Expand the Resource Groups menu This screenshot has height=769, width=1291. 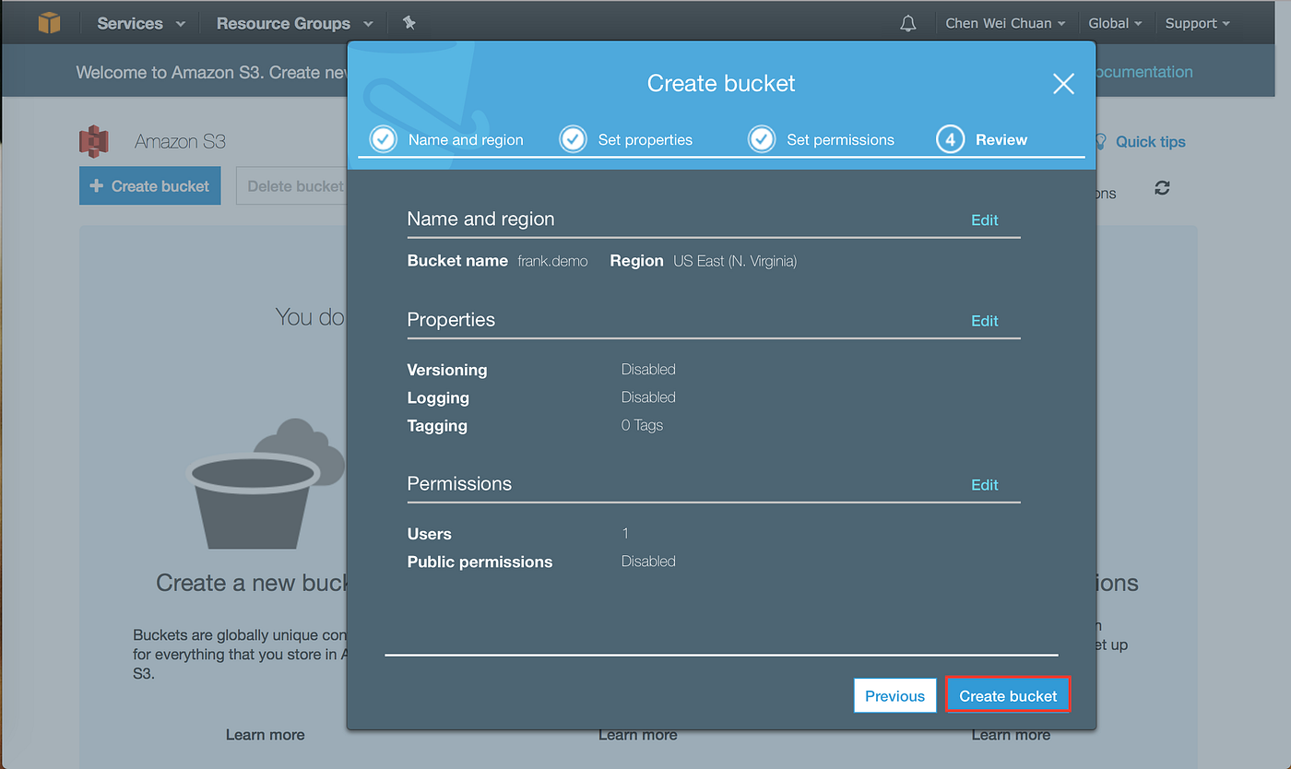tap(295, 23)
